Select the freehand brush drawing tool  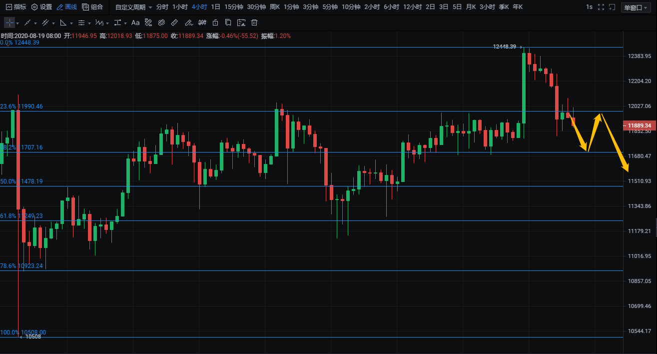(x=188, y=23)
